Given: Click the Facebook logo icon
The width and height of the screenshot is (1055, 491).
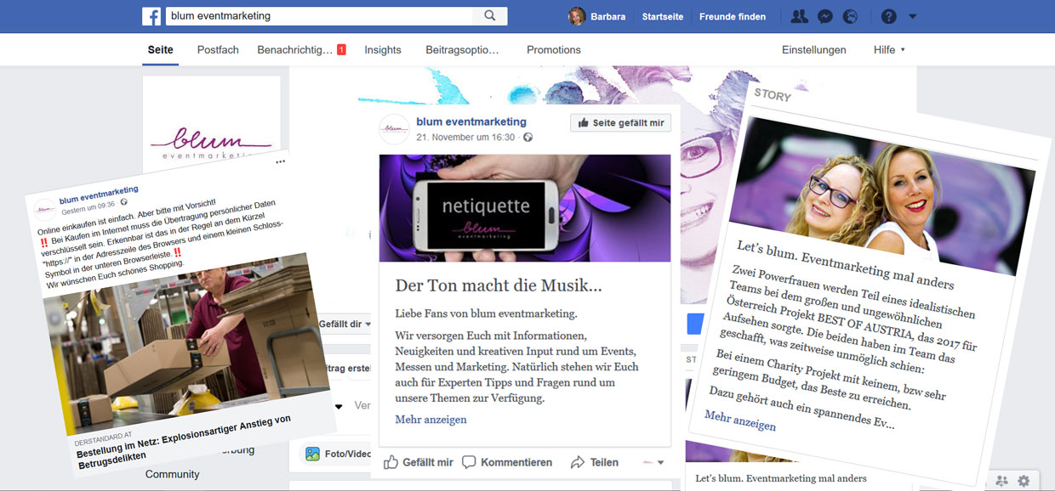Looking at the screenshot, I should tap(152, 16).
